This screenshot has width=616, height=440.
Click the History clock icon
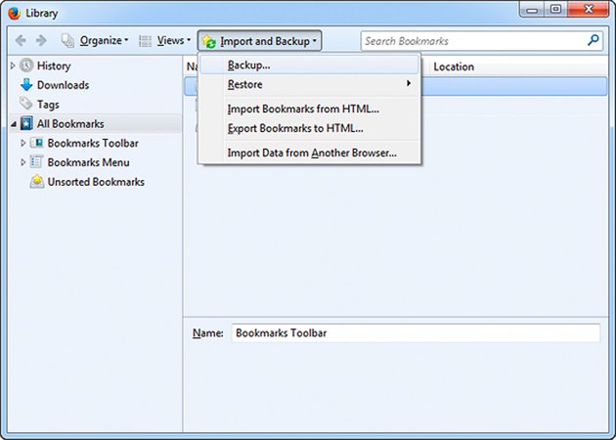[x=26, y=66]
